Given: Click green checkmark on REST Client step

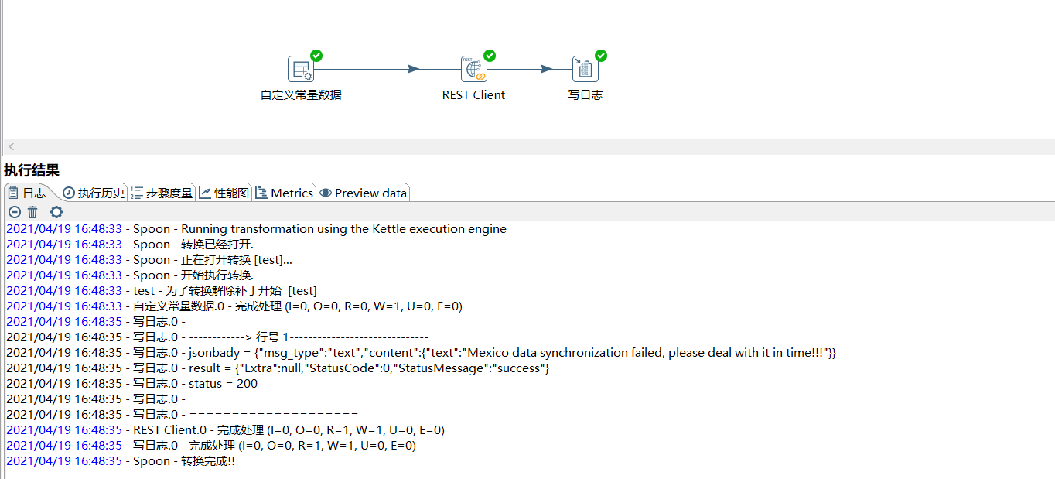Looking at the screenshot, I should [x=490, y=56].
